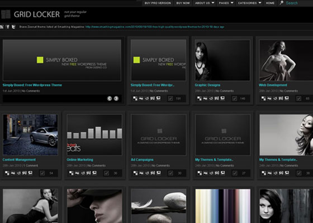
Task: Open Online Marketing post title
Action: click(80, 159)
